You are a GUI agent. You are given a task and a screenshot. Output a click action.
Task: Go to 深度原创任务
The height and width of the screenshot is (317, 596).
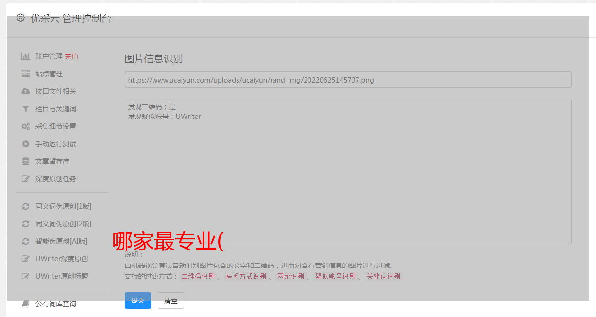pos(56,179)
